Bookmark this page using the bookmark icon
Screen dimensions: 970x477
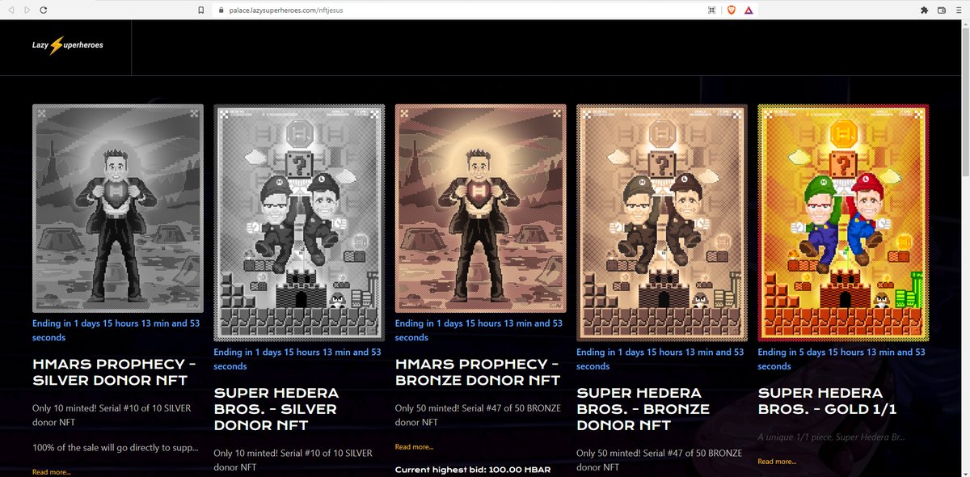coord(201,10)
